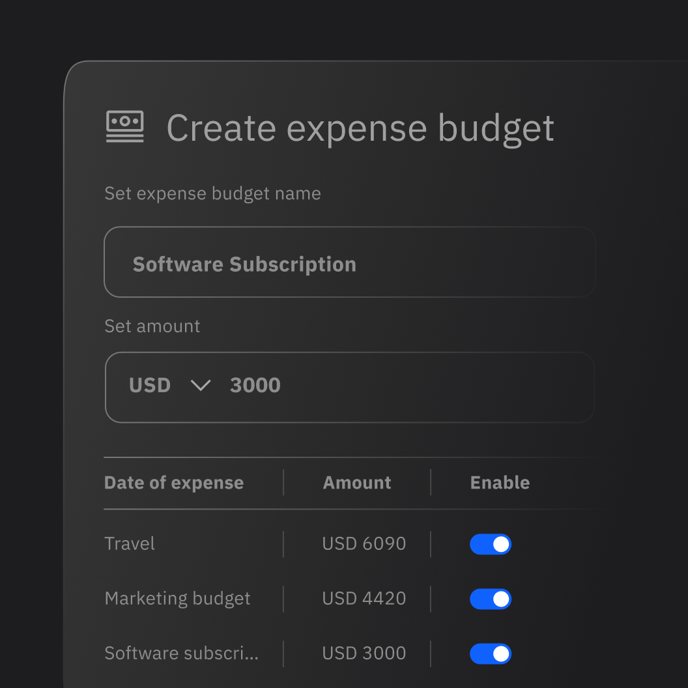This screenshot has width=688, height=688.
Task: Click the Set amount label
Action: [x=152, y=326]
